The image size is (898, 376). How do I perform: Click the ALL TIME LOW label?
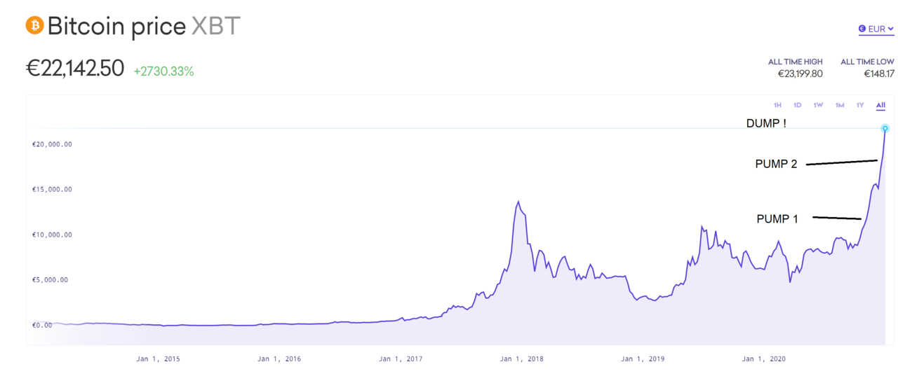click(x=867, y=62)
